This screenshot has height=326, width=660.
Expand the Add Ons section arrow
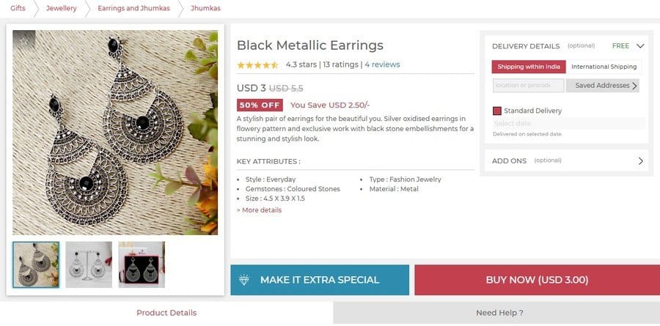[x=640, y=160]
